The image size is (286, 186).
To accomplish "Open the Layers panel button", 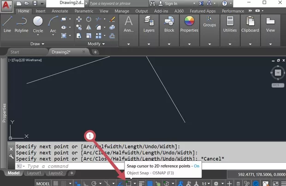I will point(149,23).
